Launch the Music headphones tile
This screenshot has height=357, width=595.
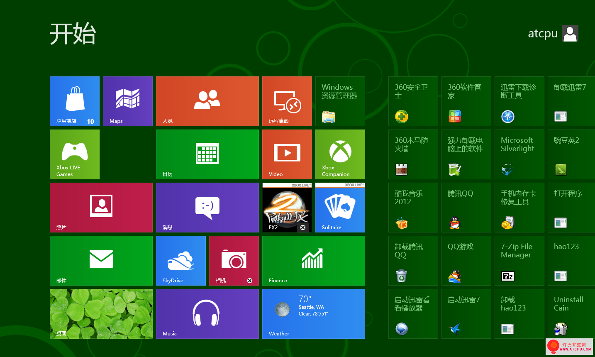pos(207,313)
